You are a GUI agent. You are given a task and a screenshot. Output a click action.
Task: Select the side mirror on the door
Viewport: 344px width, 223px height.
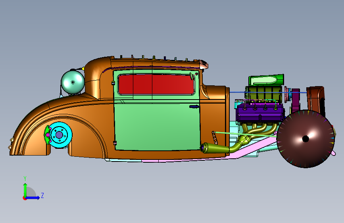click(x=192, y=76)
